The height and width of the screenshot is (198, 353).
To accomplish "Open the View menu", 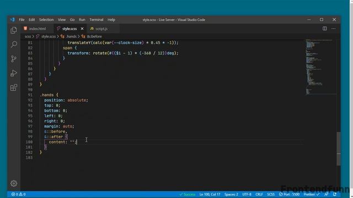I will tap(62, 20).
